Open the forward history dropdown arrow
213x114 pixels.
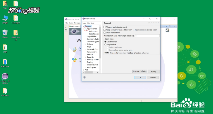156,23
